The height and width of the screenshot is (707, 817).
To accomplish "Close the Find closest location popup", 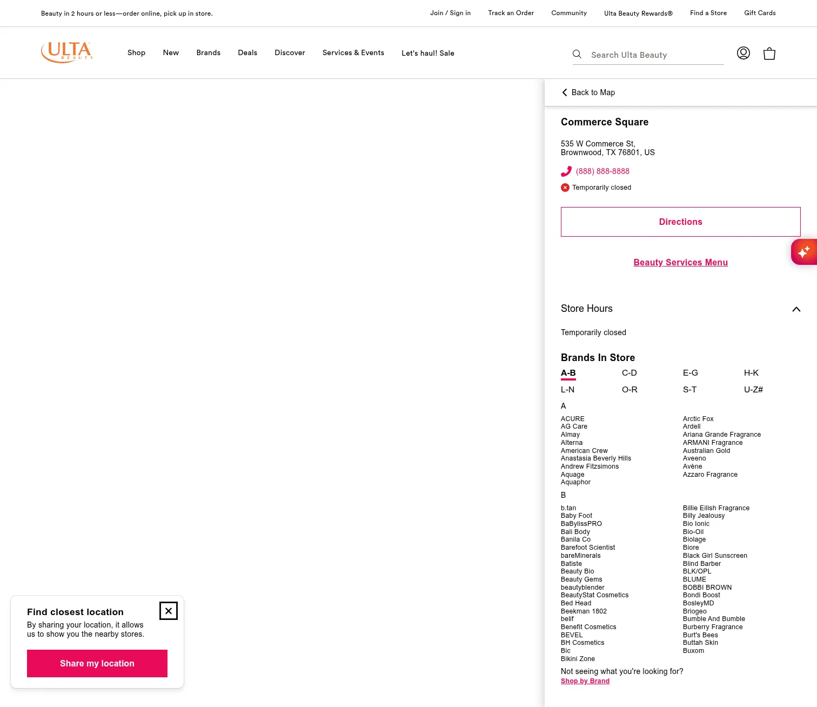I will coord(169,611).
